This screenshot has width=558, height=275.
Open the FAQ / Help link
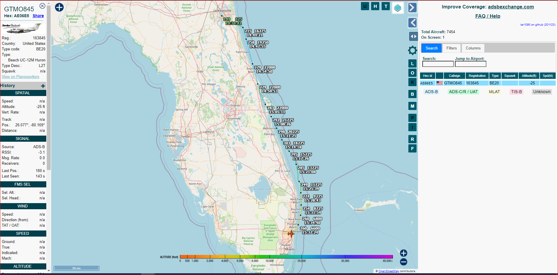click(x=488, y=16)
